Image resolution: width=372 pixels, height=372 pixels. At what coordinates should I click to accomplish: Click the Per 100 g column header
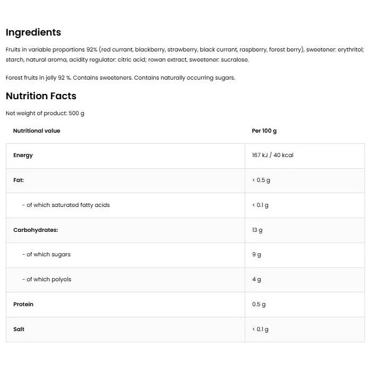[x=264, y=131]
